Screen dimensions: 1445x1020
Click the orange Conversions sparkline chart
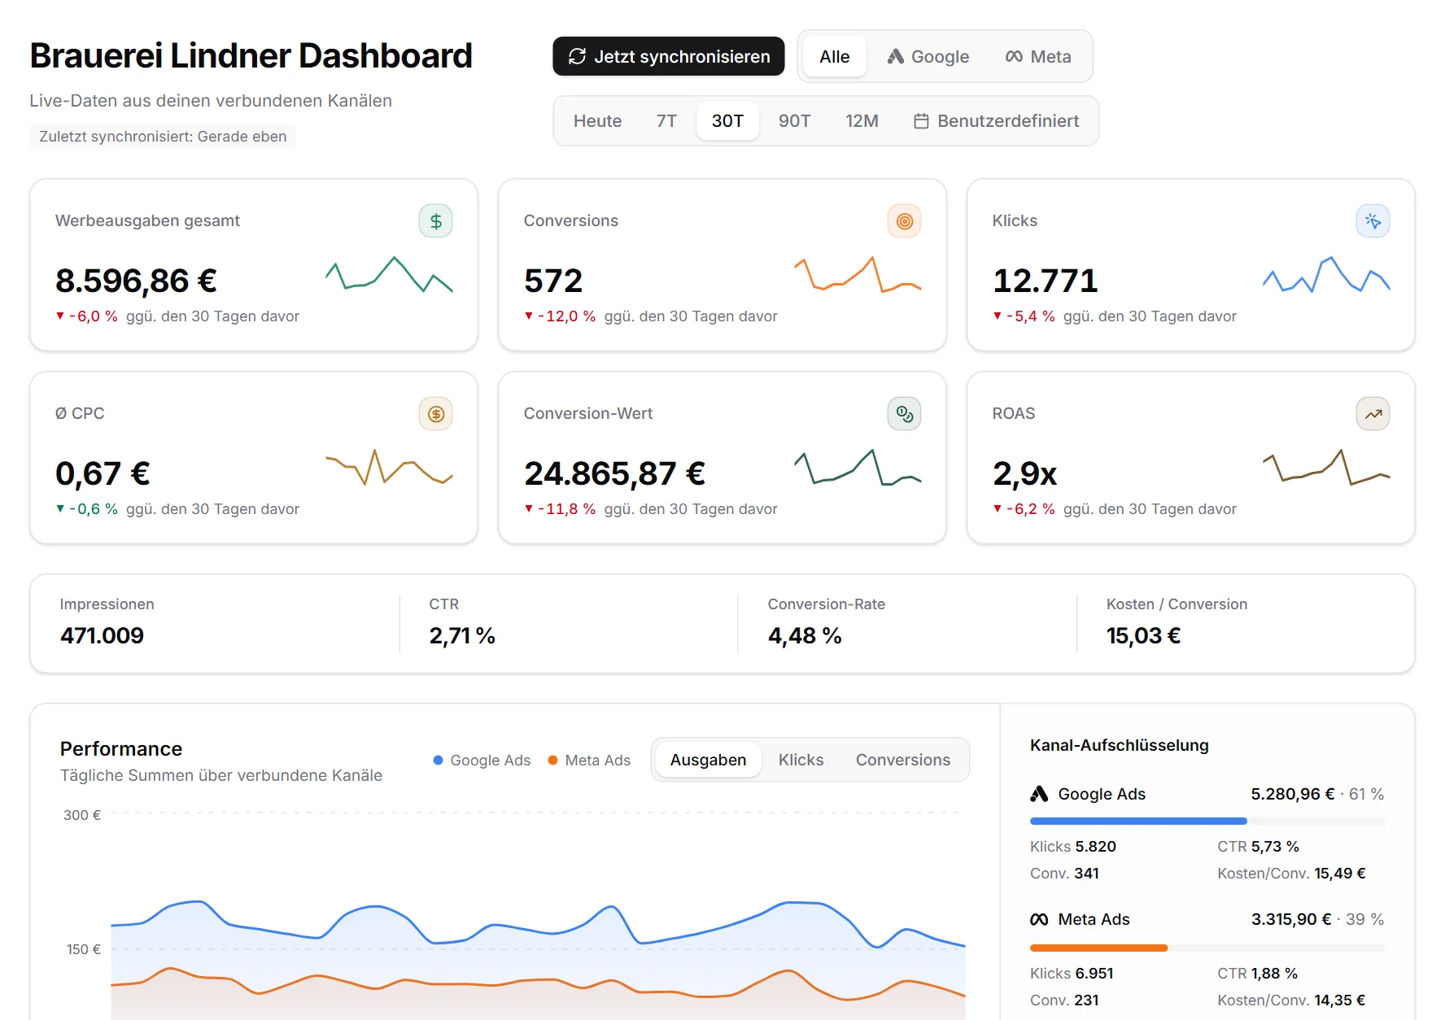click(x=858, y=275)
